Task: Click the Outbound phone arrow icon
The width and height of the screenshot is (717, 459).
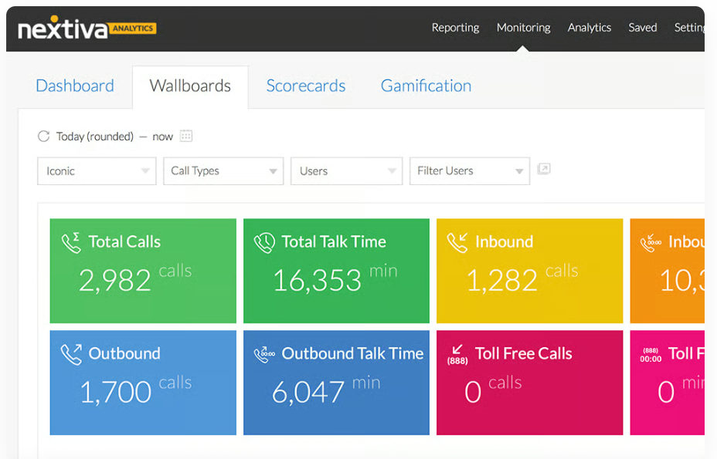Action: [x=71, y=354]
